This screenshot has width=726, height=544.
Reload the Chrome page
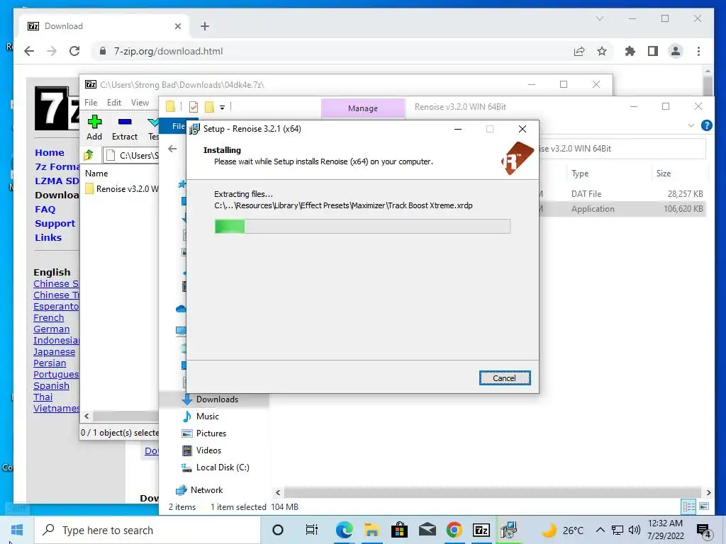[x=74, y=51]
